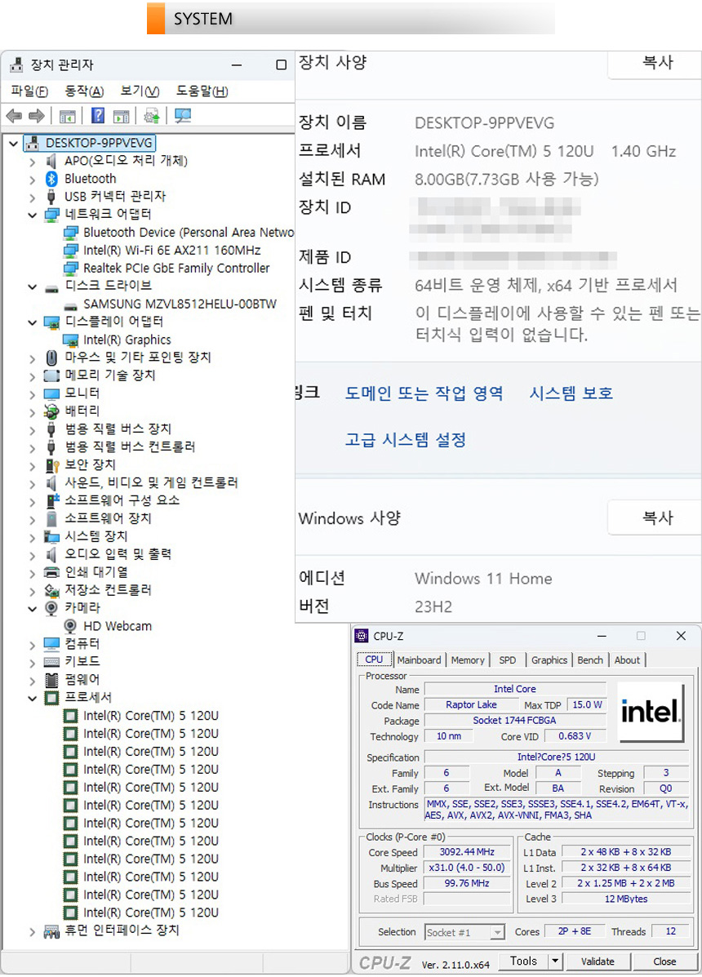Expand the 배터리 category

[33, 411]
